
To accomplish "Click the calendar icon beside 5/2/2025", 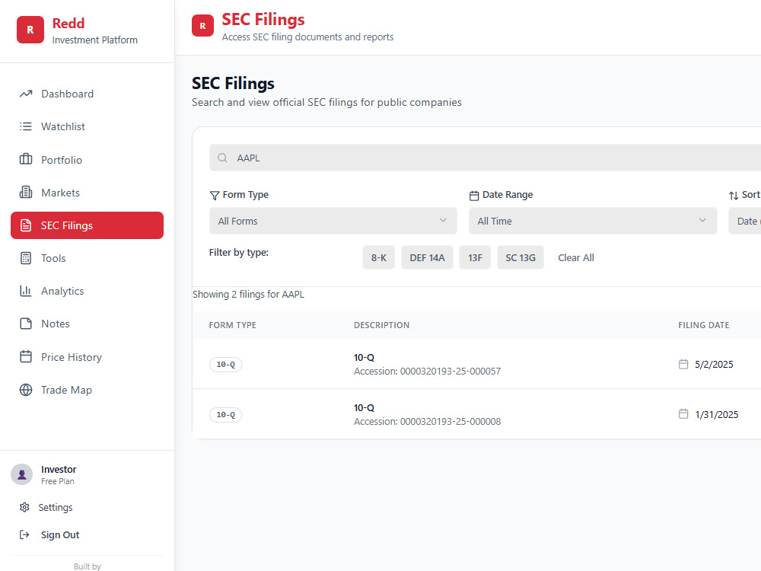I will point(683,364).
